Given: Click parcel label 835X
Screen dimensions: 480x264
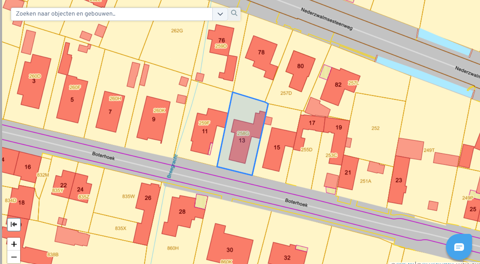Looking at the screenshot, I should (121, 228).
